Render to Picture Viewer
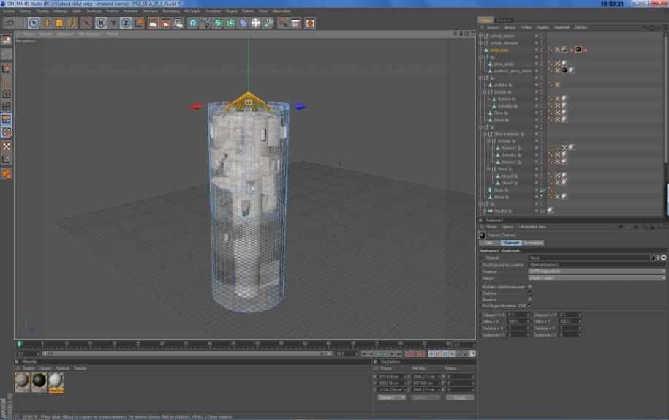This screenshot has width=669, height=420. point(165,23)
